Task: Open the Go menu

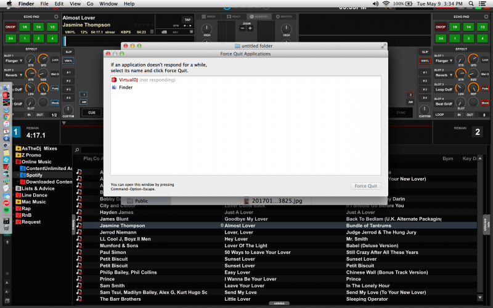Action: point(90,4)
